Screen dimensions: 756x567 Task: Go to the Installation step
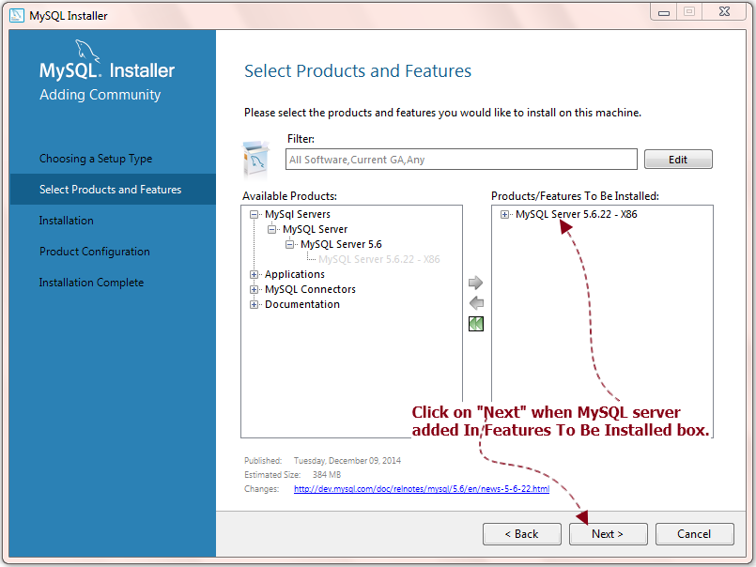pos(66,221)
